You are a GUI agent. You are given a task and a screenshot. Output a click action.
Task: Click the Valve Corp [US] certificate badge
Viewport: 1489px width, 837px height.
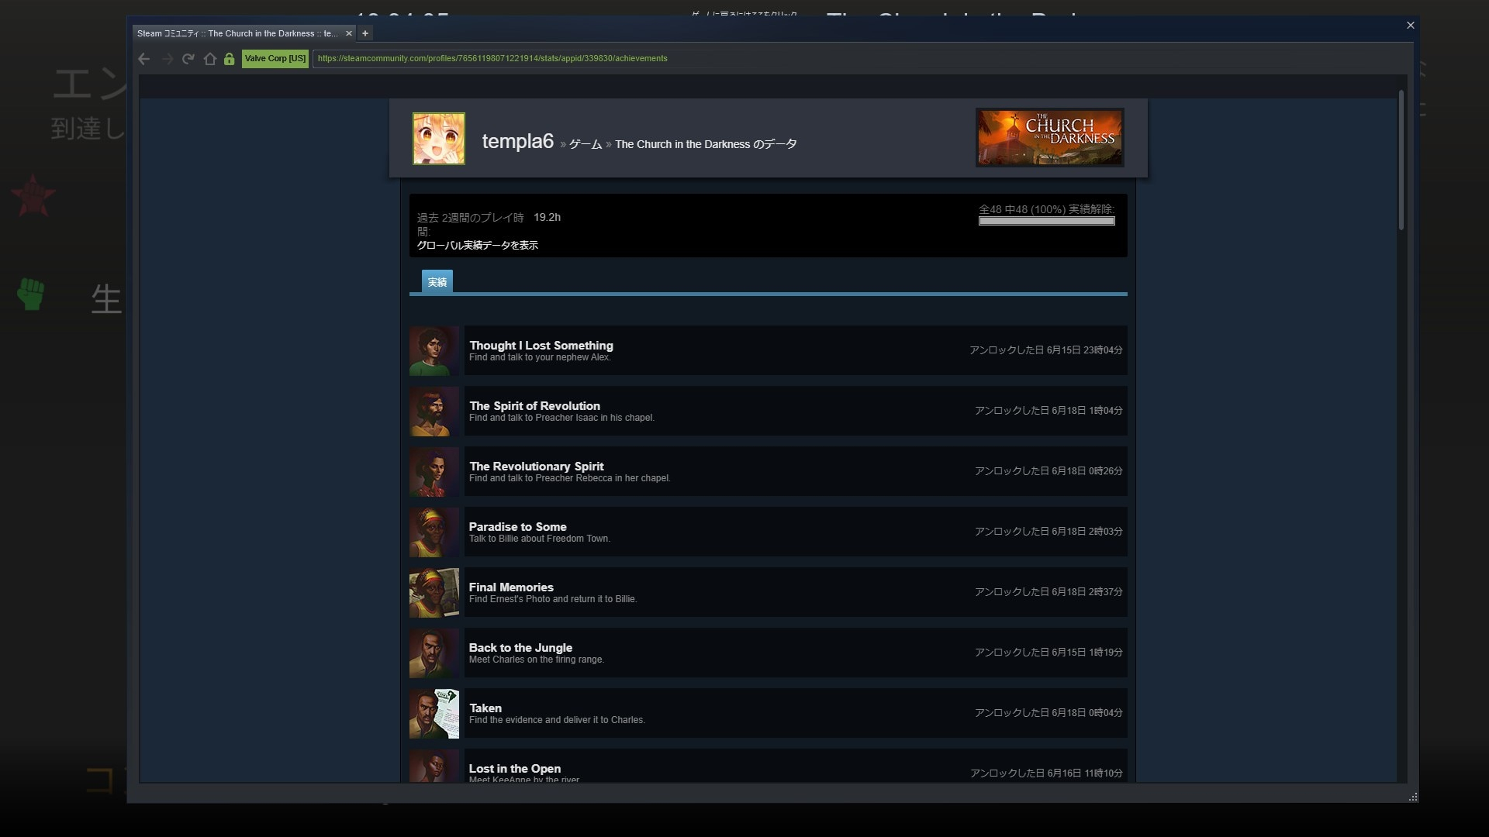[x=275, y=59]
